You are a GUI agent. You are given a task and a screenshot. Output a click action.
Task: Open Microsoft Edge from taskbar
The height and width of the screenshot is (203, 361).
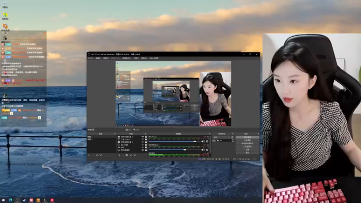point(10,200)
